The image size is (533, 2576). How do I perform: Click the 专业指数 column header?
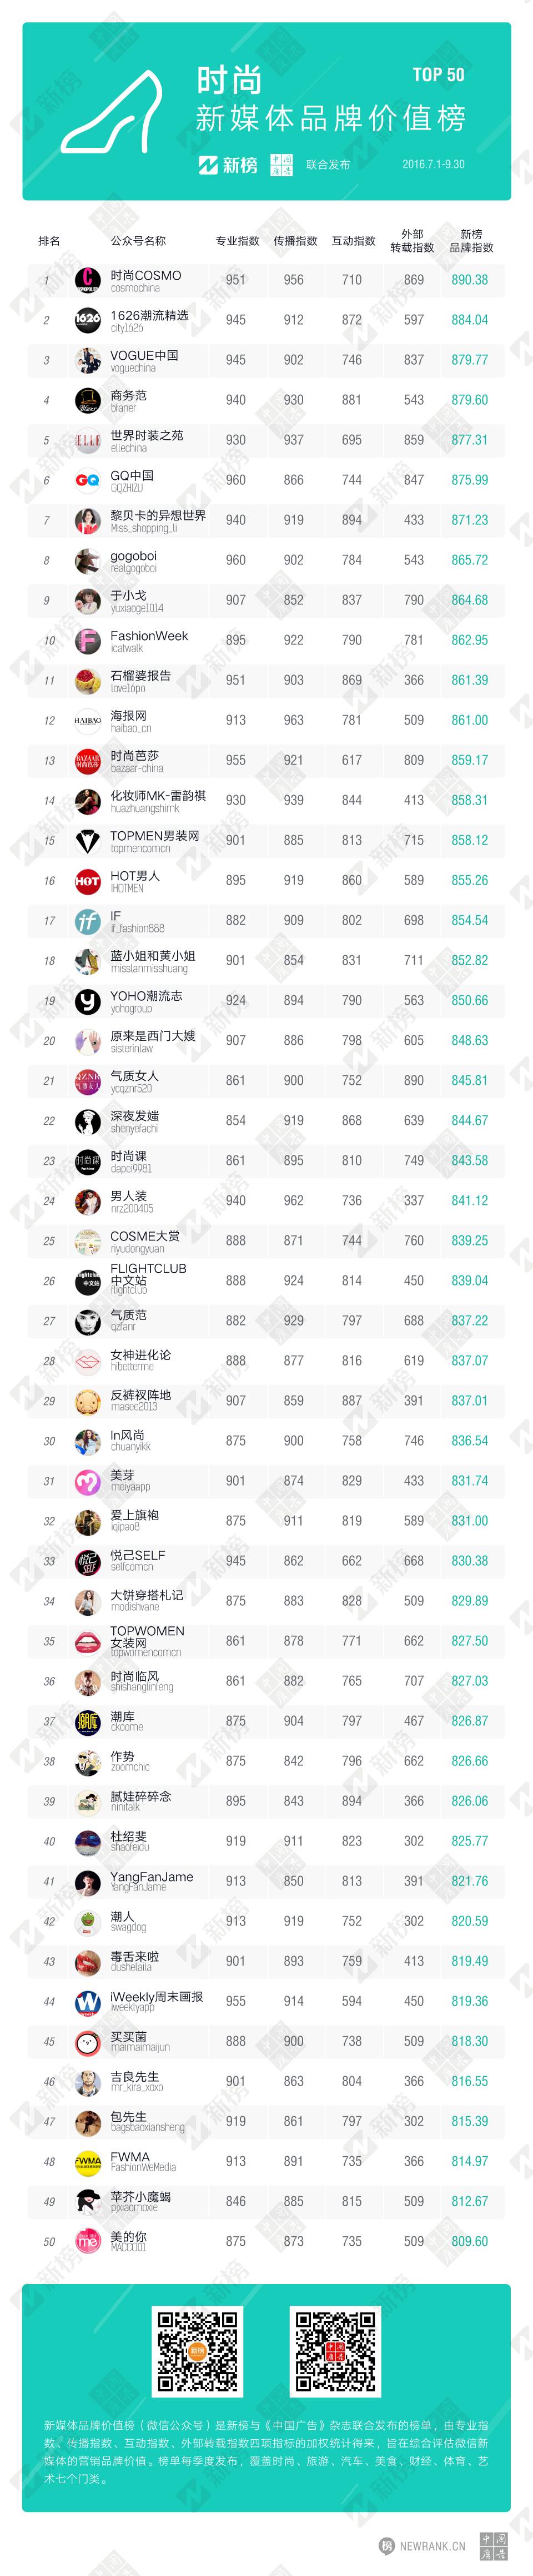coord(238,241)
